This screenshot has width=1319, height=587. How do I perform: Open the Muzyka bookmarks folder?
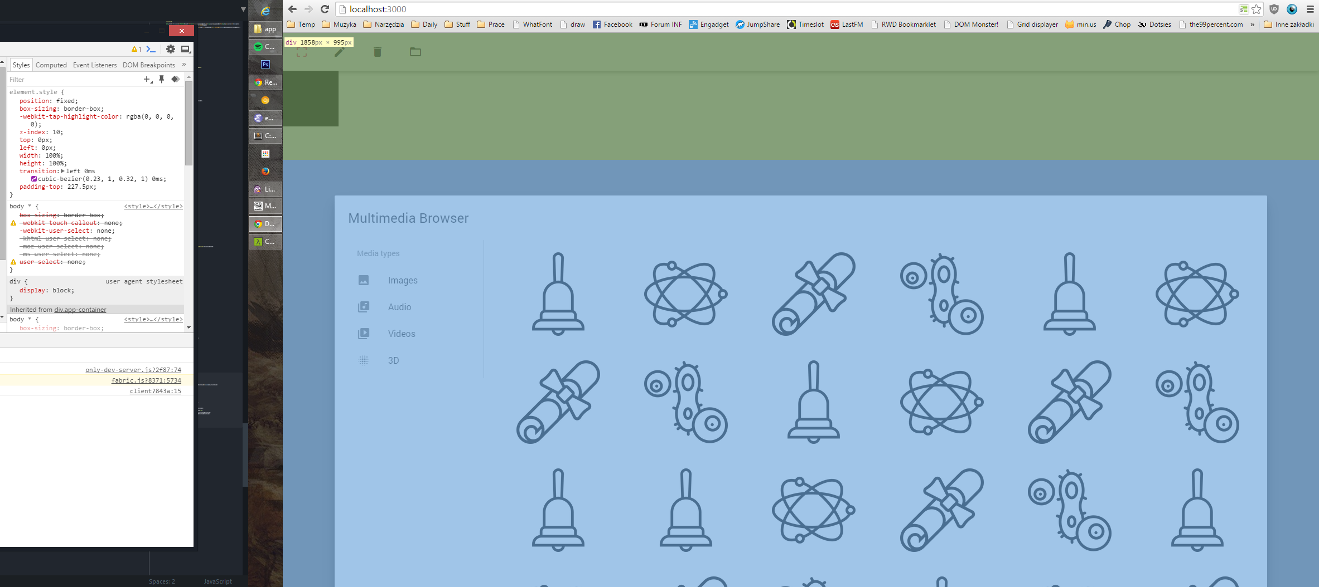[339, 25]
